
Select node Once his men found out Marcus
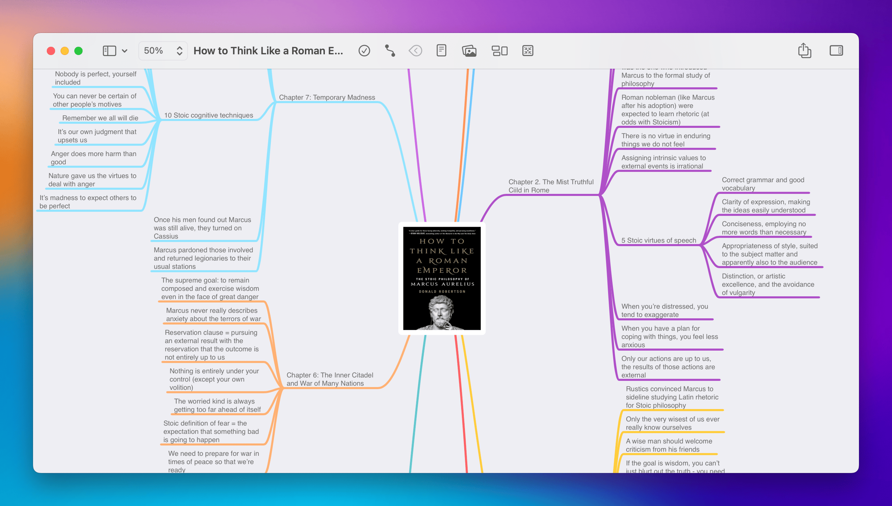coord(202,228)
